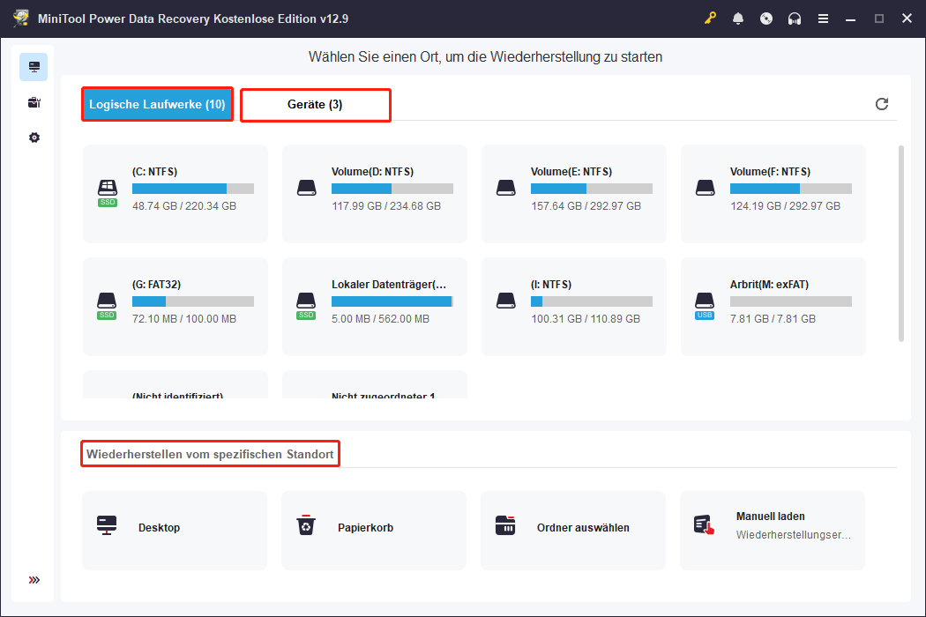Click 100.31 GB / 110.89 GB text
926x617 pixels.
[x=586, y=319]
